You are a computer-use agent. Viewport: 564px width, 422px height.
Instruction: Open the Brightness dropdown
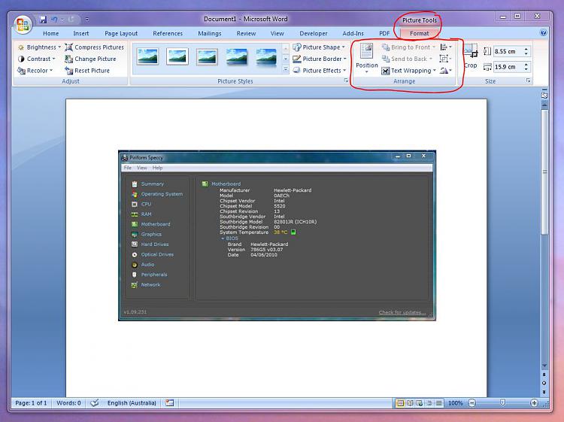[x=39, y=47]
